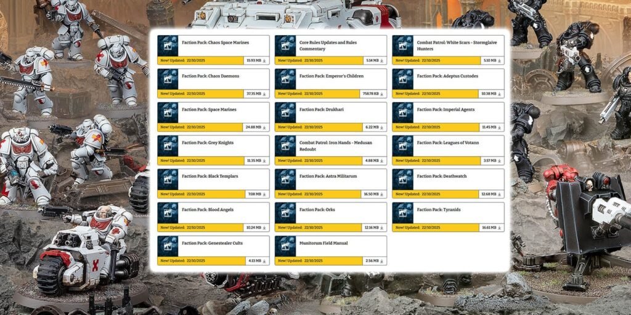Screen dimensions: 631x315
Task: Click the Faction Pack: Grey Knights document icon
Action: [x=168, y=146]
